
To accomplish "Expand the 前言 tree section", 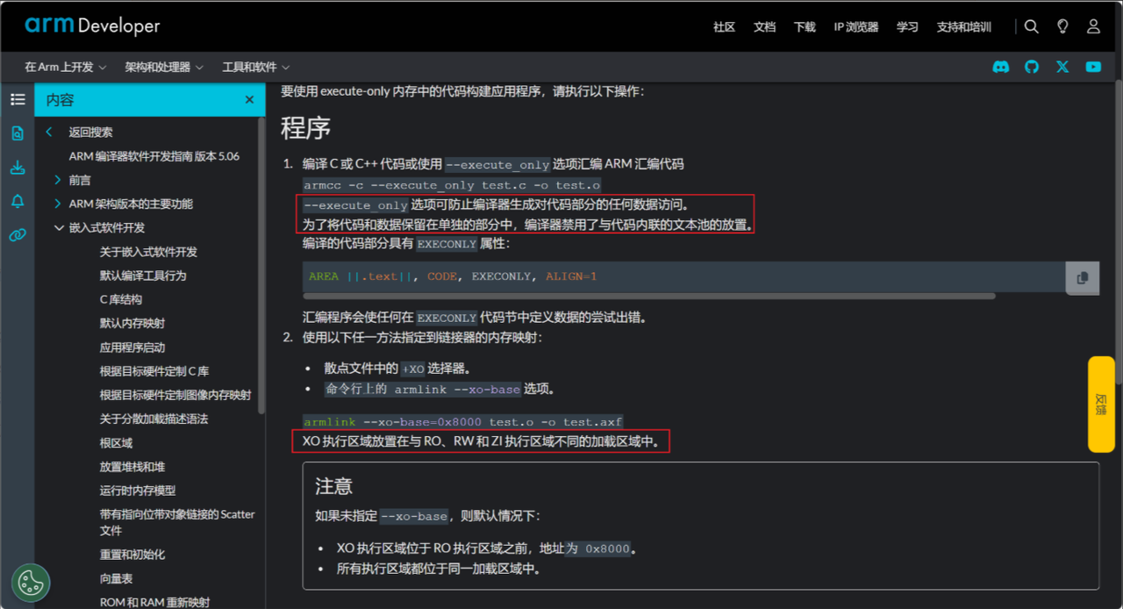I will (59, 180).
